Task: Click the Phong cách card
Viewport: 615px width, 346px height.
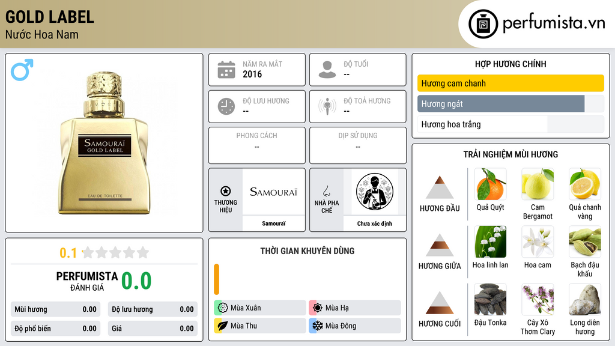Action: coord(257,145)
